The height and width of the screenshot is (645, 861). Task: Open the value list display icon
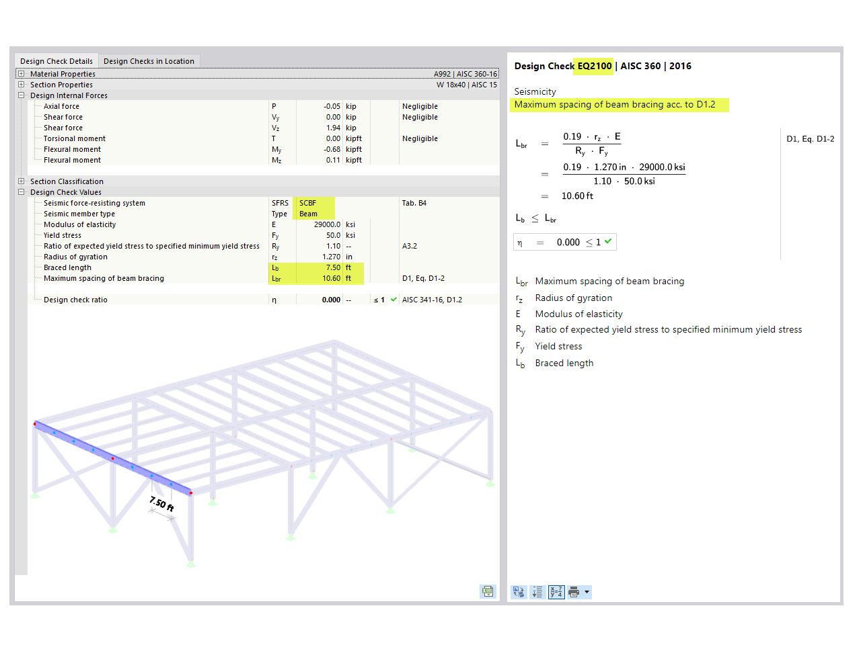pyautogui.click(x=537, y=591)
